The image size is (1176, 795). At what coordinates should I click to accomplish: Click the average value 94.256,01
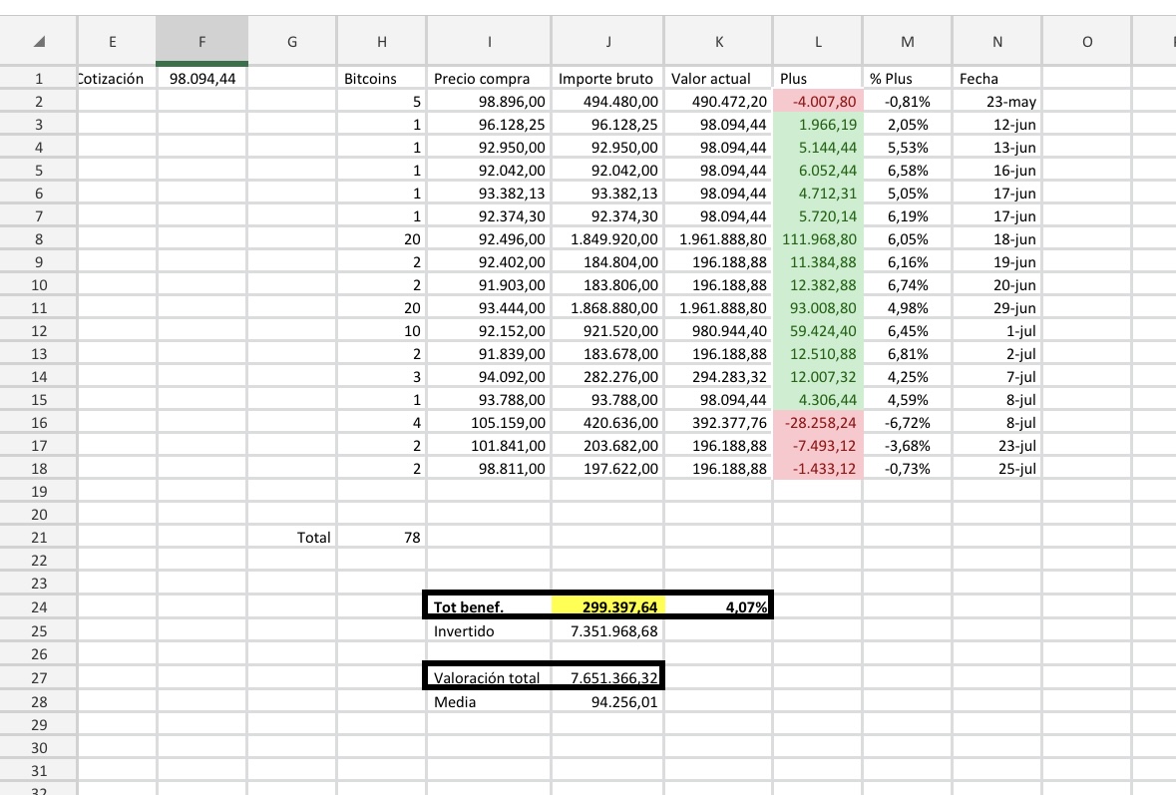coord(608,702)
